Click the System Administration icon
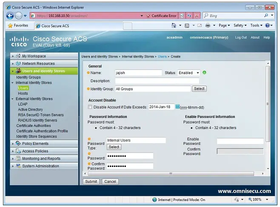 pos(18,166)
